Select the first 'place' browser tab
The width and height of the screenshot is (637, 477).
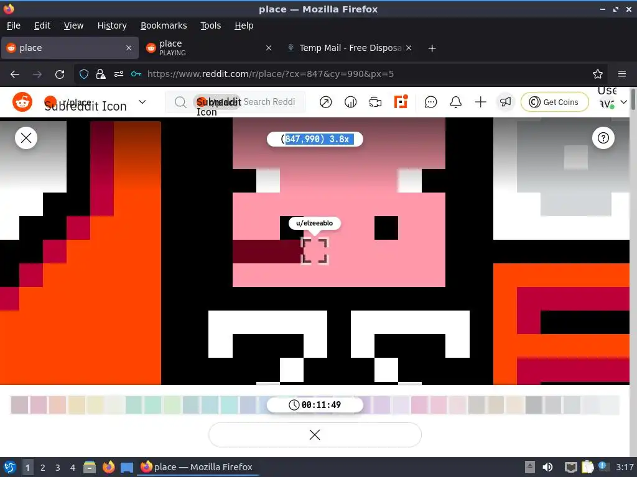click(x=70, y=48)
